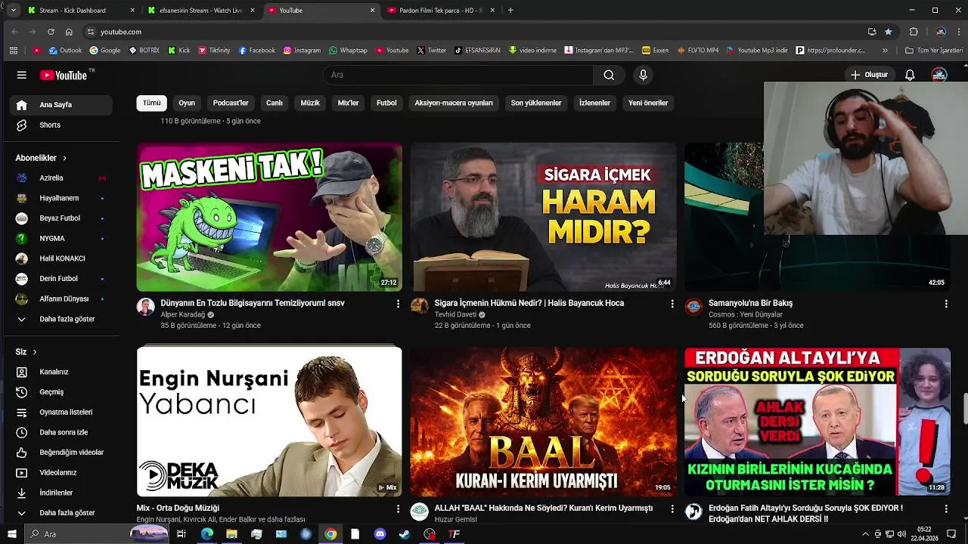Open the YouTube hamburger guide menu
This screenshot has width=968, height=544.
22,75
